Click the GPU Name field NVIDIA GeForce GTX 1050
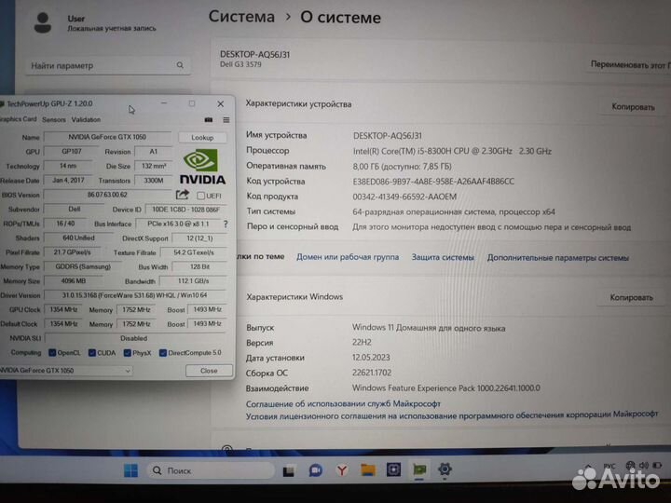This screenshot has width=671, height=503. [107, 137]
